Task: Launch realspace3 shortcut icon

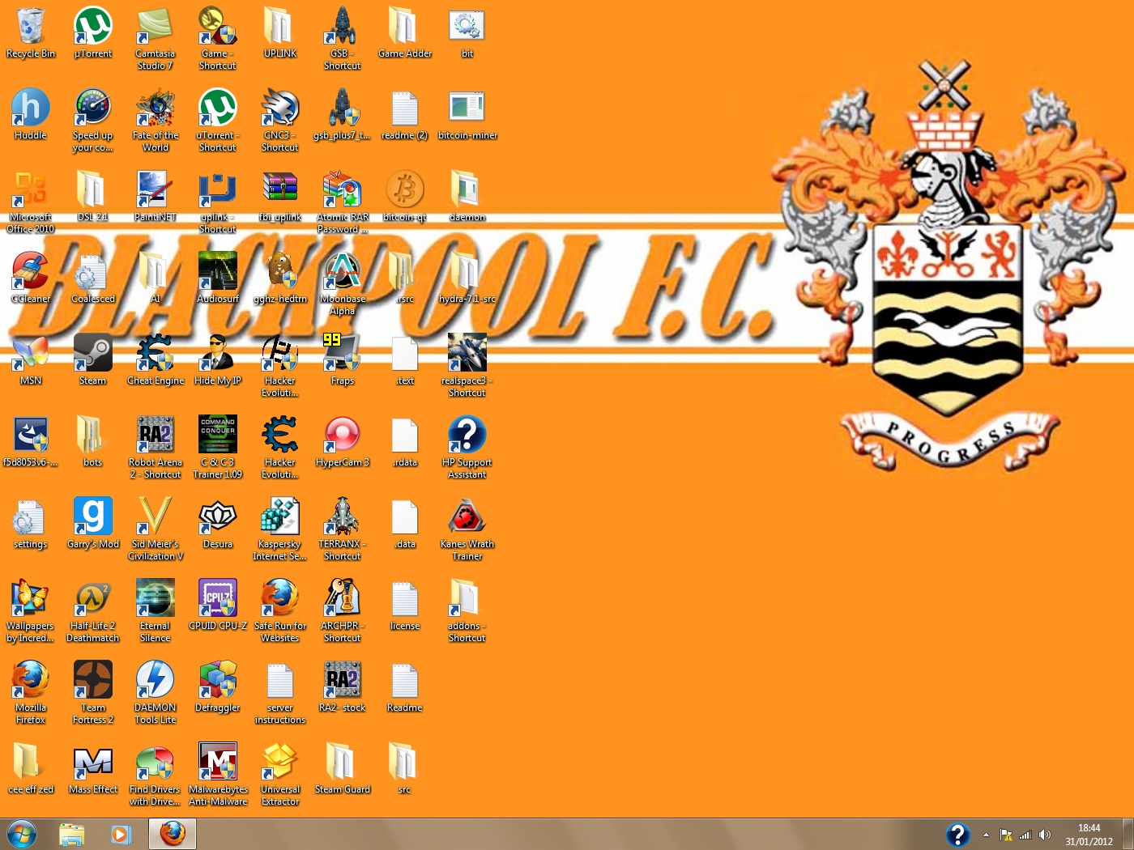Action: [467, 365]
